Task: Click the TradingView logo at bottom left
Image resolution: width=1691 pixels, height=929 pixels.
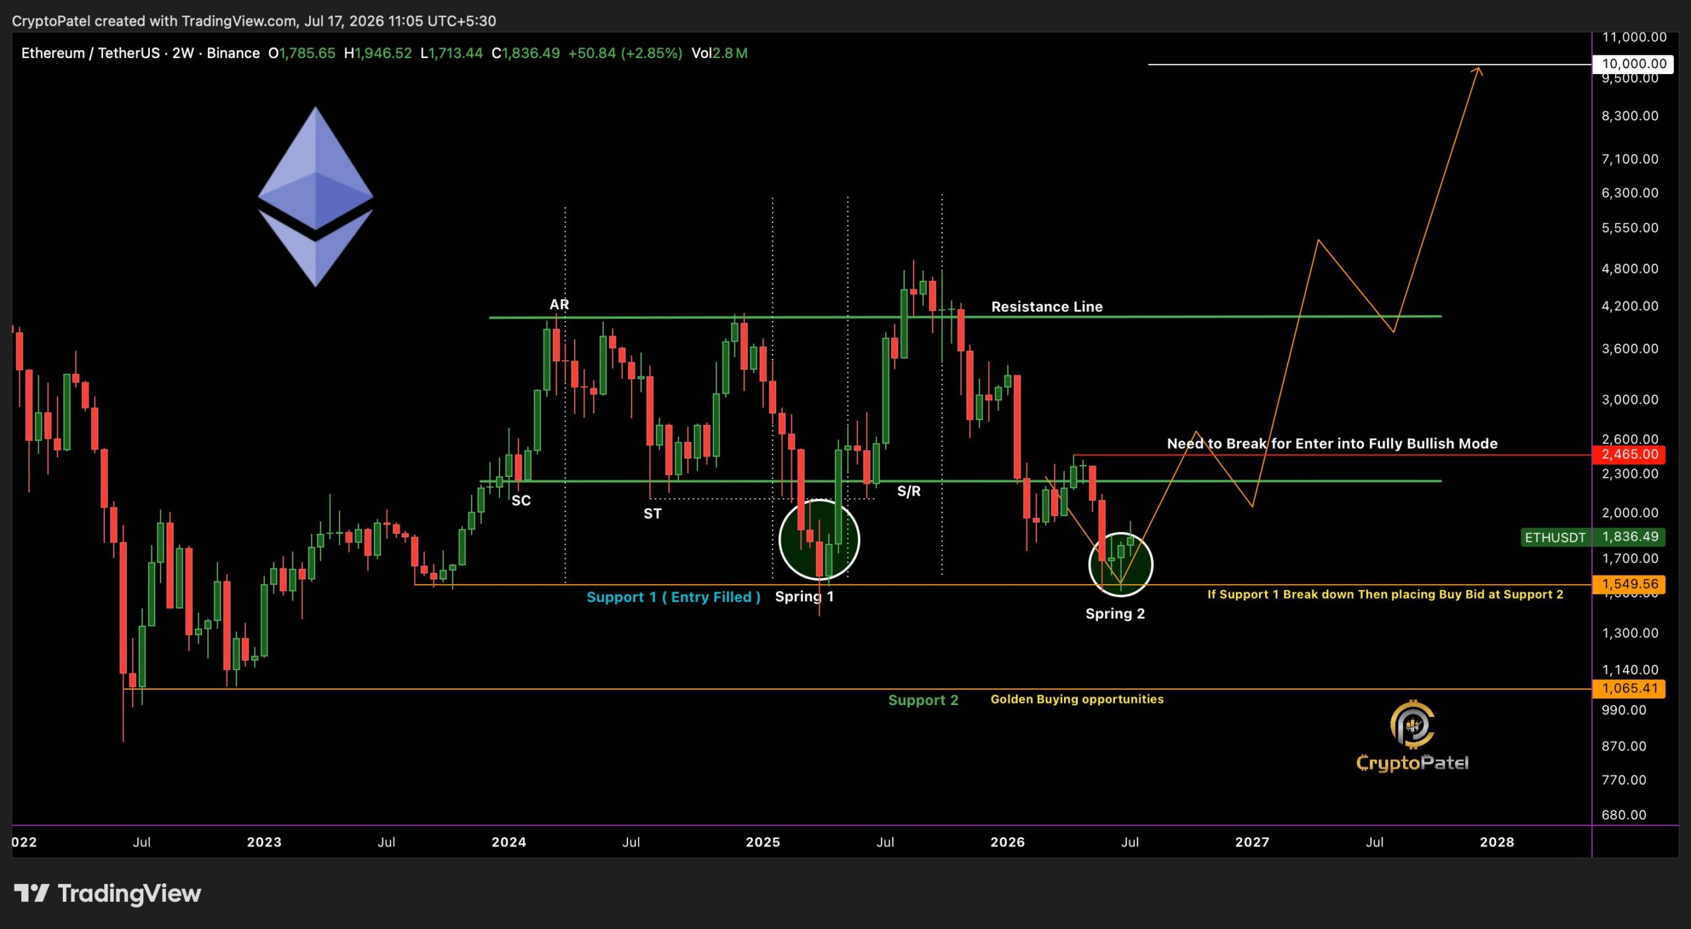Action: point(108,893)
